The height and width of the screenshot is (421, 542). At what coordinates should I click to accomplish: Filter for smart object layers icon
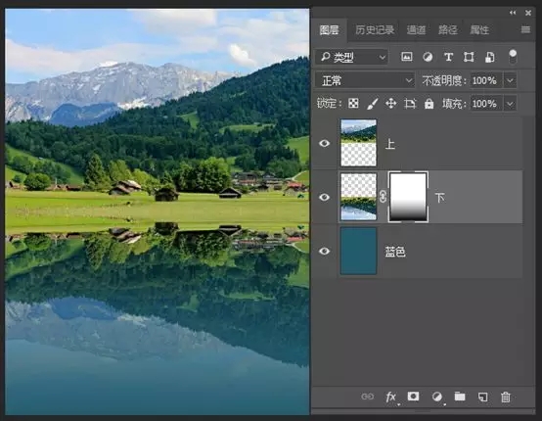tap(489, 57)
